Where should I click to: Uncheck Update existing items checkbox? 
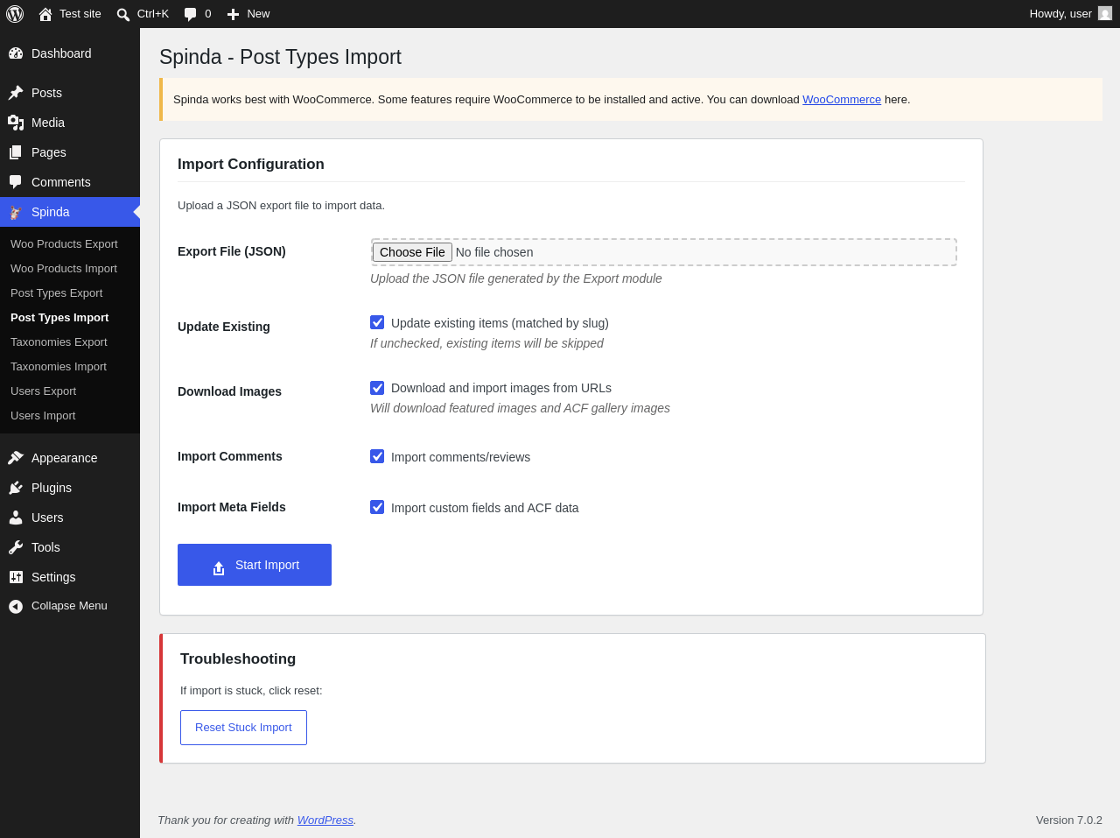[x=377, y=322]
